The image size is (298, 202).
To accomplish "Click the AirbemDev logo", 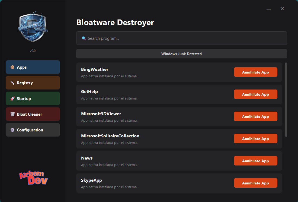I will tap(34, 178).
